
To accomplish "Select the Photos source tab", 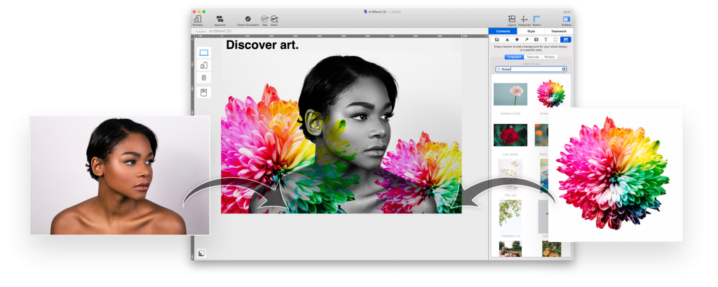I will point(550,57).
